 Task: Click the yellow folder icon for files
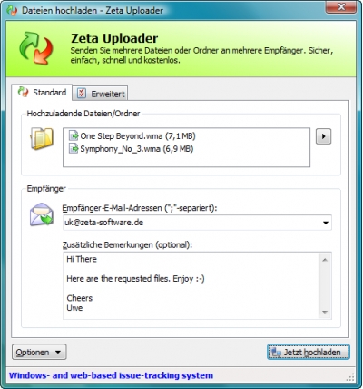click(x=42, y=139)
